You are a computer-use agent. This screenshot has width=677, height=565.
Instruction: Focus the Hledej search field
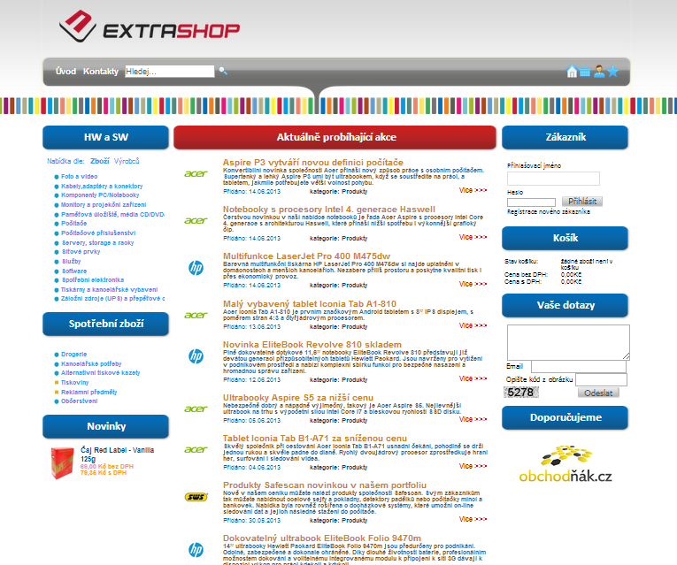(169, 71)
